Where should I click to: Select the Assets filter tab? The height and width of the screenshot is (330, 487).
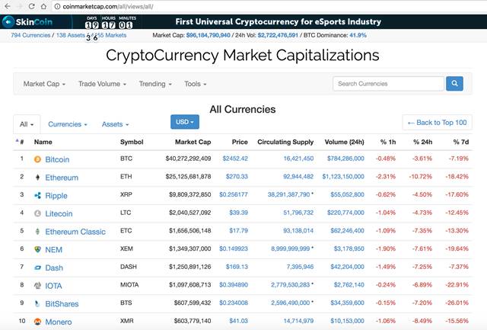115,124
